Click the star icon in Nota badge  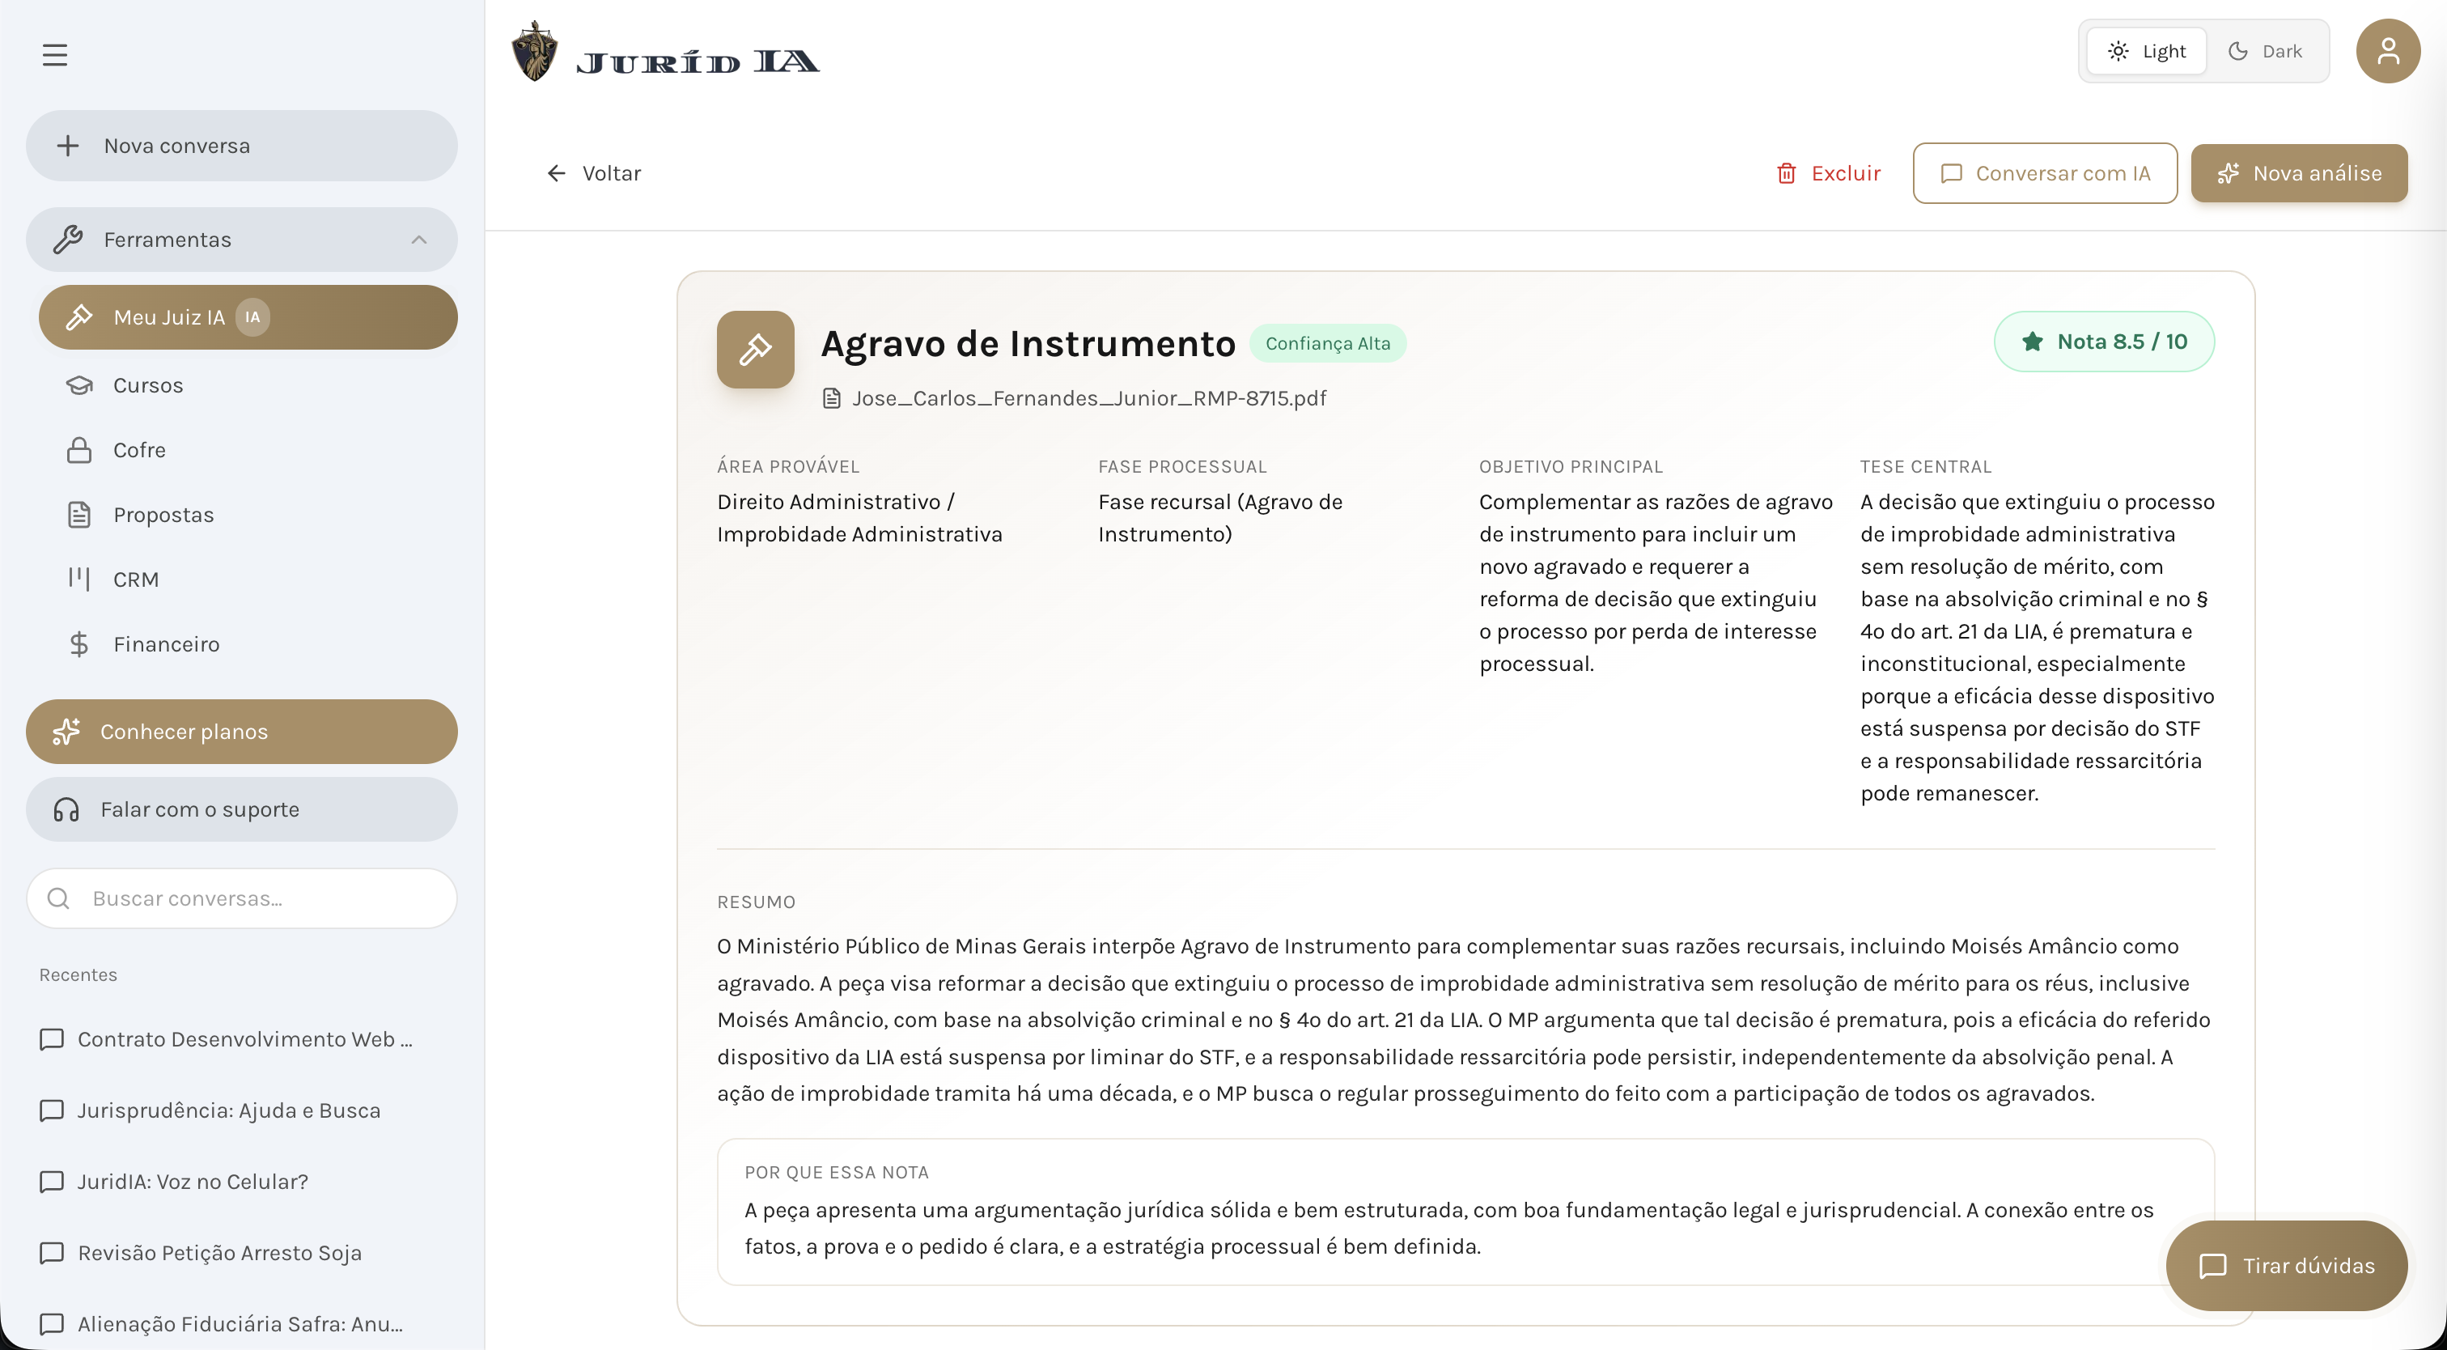(2032, 341)
